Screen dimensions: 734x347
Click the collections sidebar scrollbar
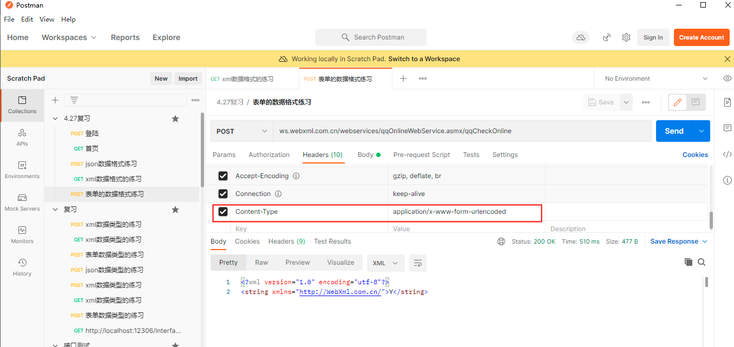[x=202, y=149]
